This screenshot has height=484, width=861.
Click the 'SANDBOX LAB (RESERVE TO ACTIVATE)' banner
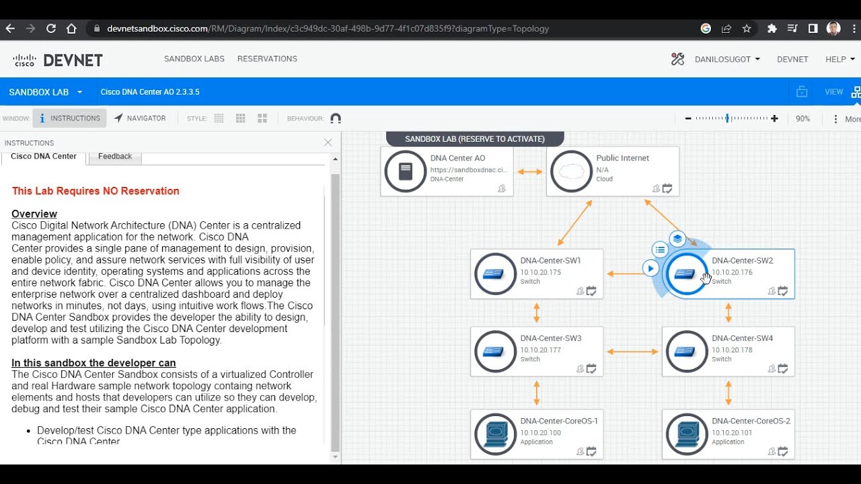click(x=475, y=139)
